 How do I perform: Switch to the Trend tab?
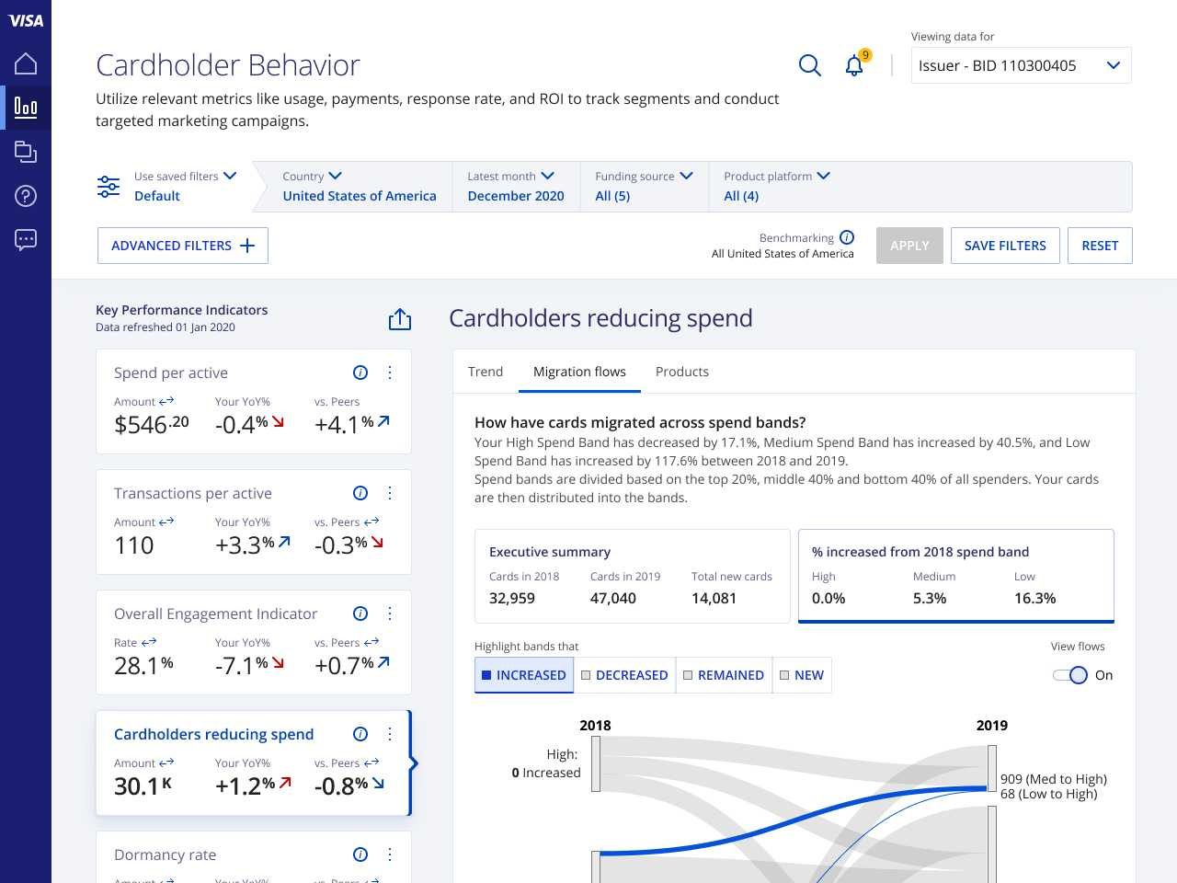[486, 372]
